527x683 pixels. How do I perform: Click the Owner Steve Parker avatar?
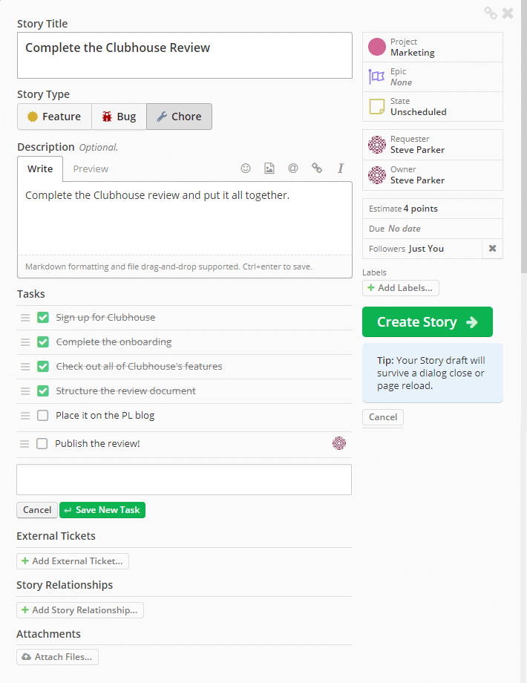[x=377, y=175]
